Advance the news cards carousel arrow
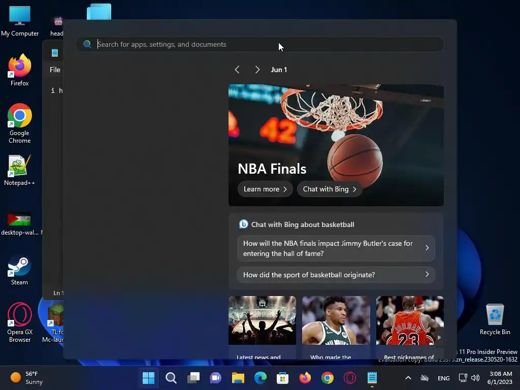 point(439,337)
